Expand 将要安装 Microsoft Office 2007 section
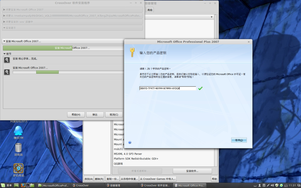This screenshot has width=301, height=188. coord(72,10)
